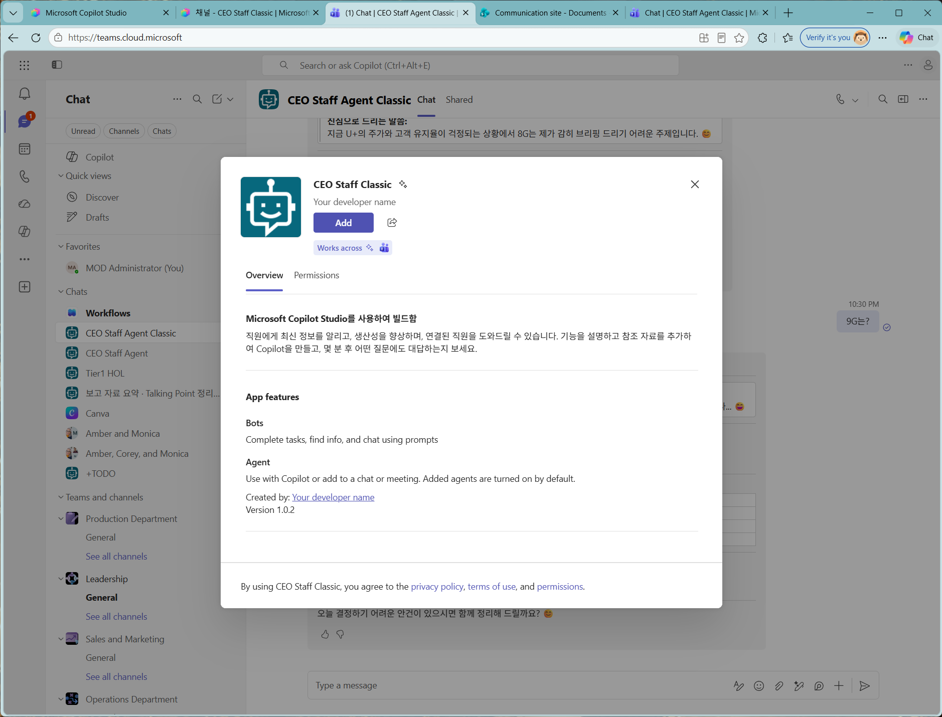Collapse the Quick views section
This screenshot has width=942, height=717.
pos(61,176)
